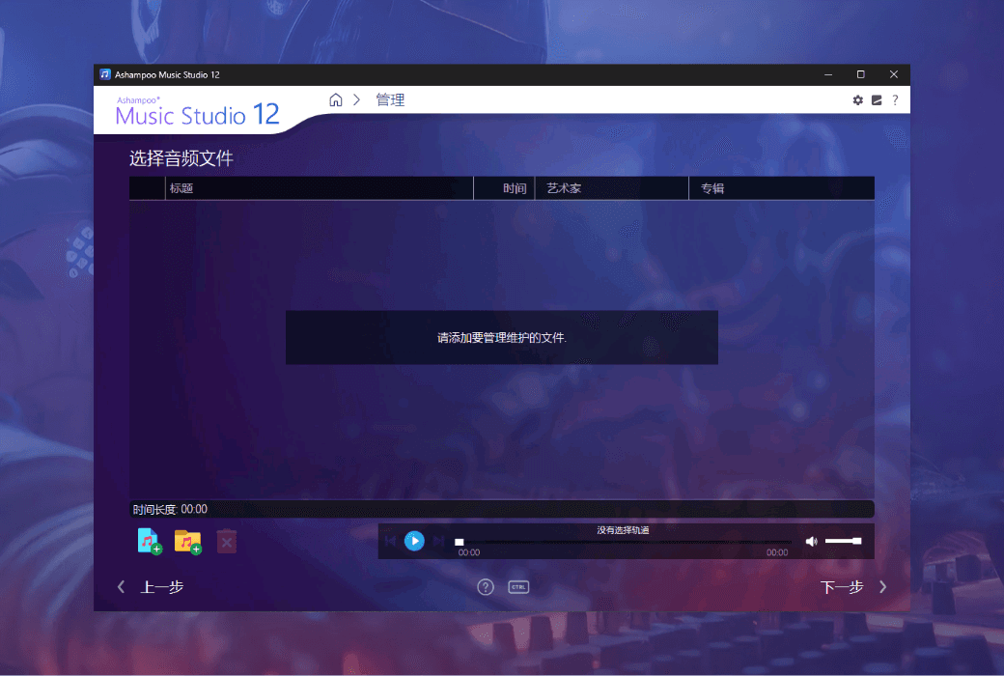
Task: Go back with 上一步 button
Action: coord(152,587)
